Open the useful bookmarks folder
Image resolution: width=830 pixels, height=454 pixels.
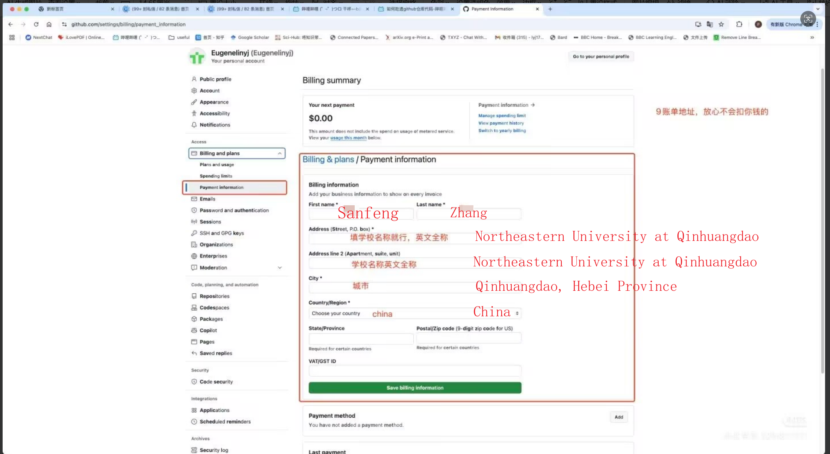pyautogui.click(x=179, y=38)
